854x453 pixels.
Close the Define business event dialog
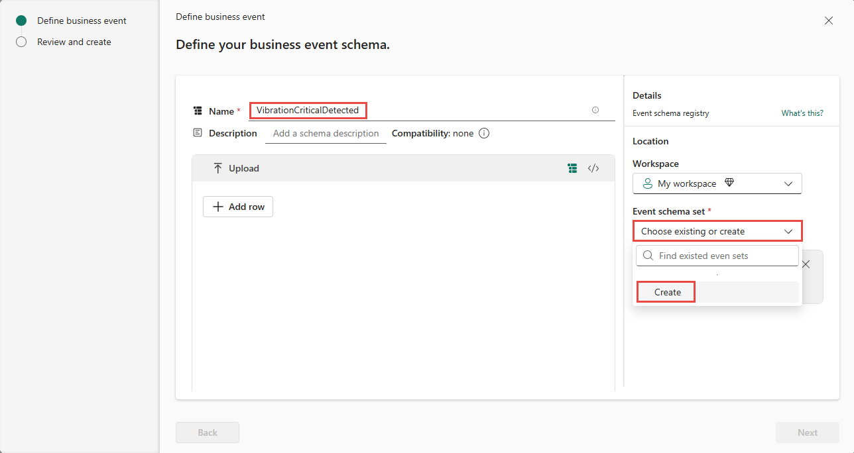click(828, 21)
